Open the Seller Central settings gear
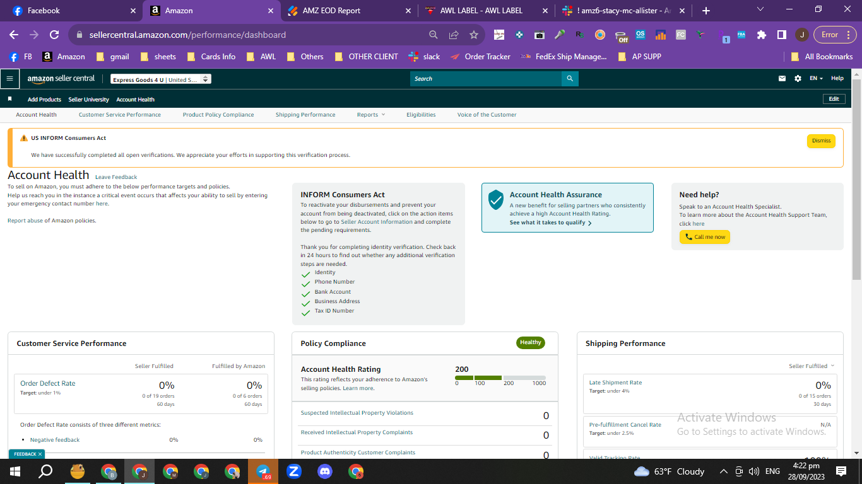Image resolution: width=862 pixels, height=484 pixels. point(798,79)
